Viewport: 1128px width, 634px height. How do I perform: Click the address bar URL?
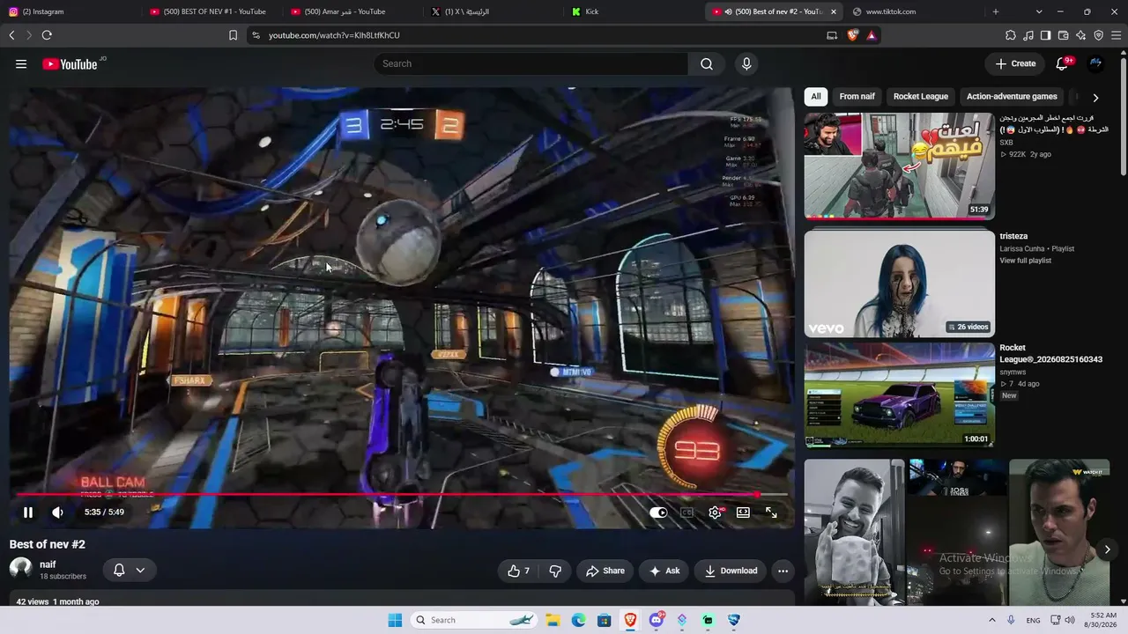click(334, 35)
